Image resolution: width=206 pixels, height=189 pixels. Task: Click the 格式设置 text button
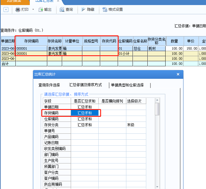click(x=116, y=10)
